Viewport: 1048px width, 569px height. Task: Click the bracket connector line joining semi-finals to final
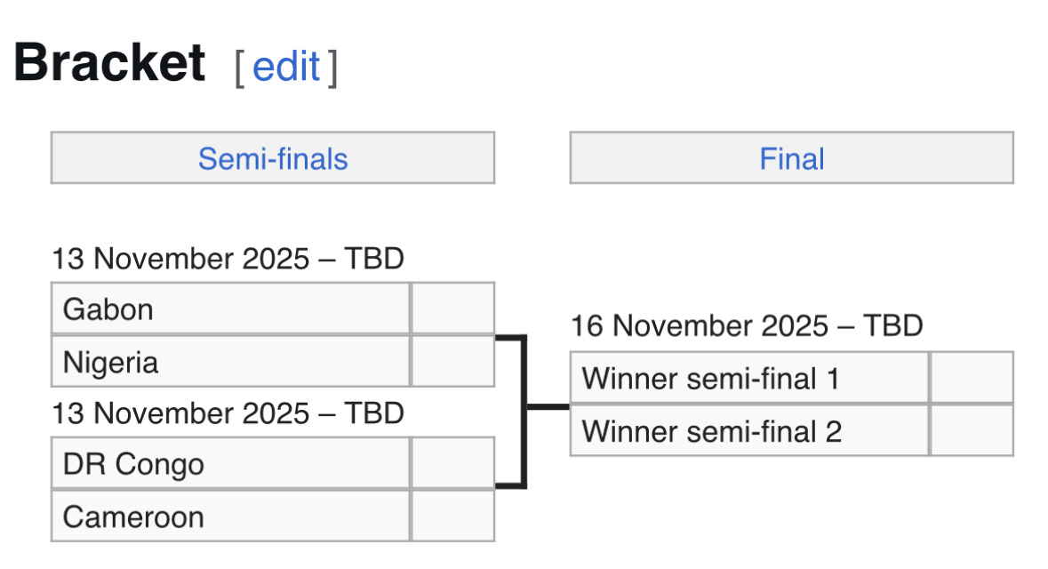[x=524, y=408]
